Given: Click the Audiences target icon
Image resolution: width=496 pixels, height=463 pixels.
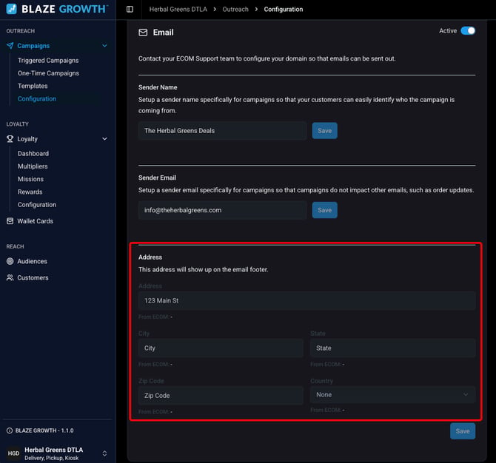Looking at the screenshot, I should tap(10, 261).
